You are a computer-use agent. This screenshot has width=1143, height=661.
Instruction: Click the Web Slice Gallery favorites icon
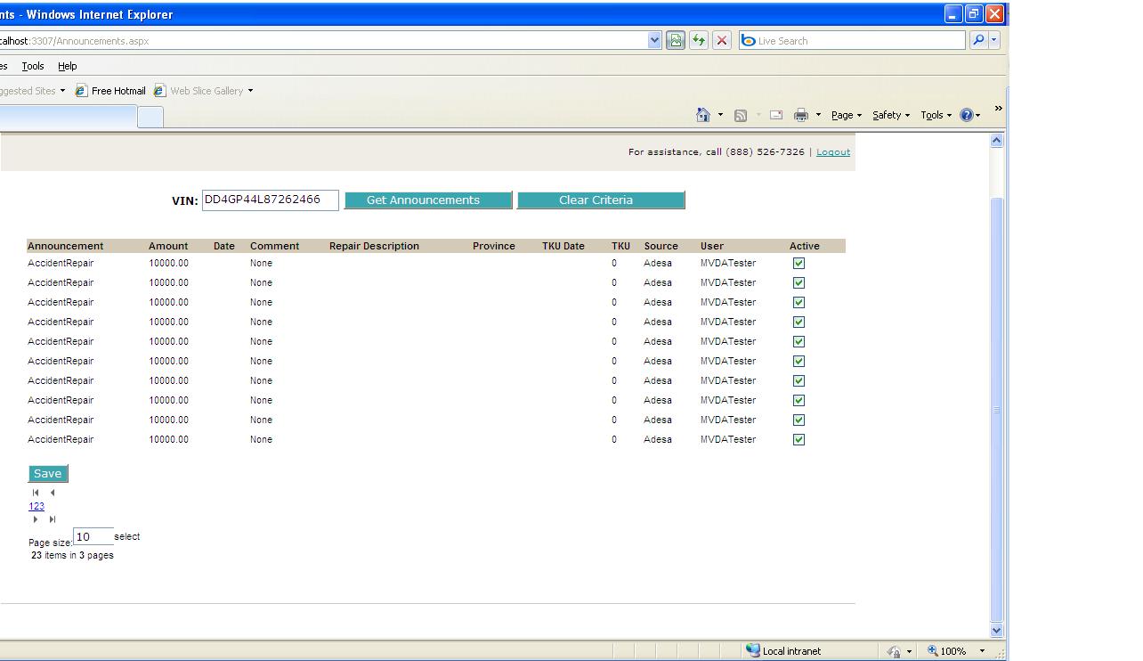coord(159,91)
